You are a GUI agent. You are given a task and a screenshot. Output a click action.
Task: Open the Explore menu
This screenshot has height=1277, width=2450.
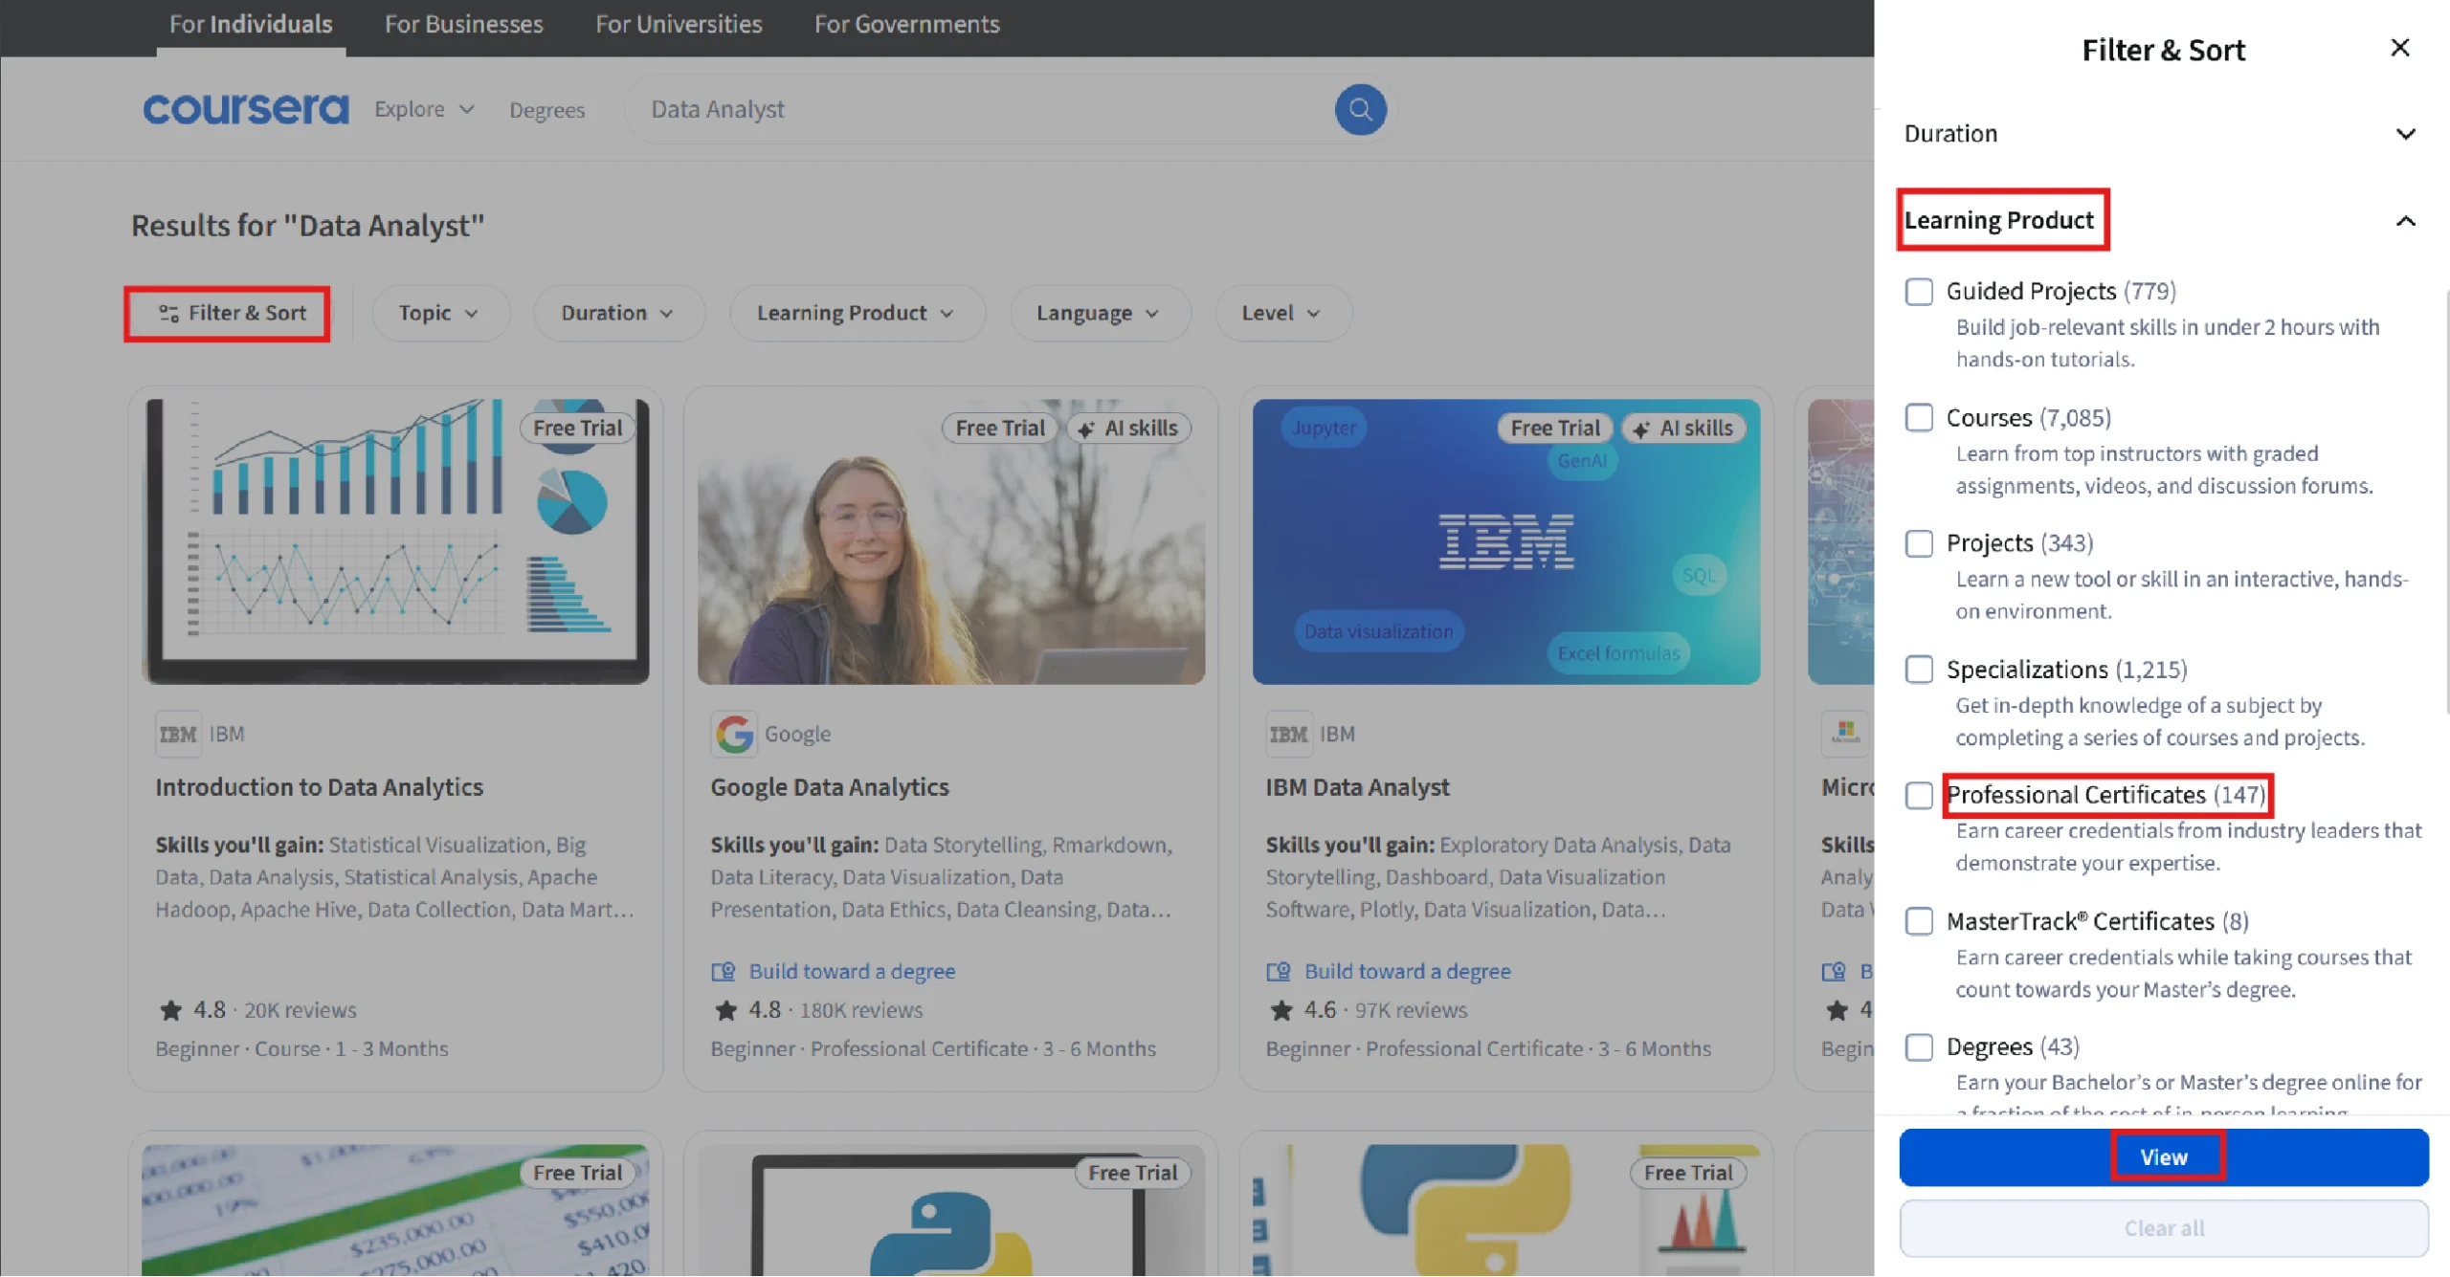tap(421, 109)
